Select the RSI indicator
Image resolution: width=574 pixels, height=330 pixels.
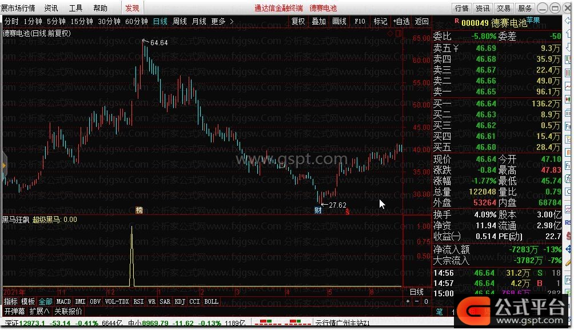pos(138,301)
